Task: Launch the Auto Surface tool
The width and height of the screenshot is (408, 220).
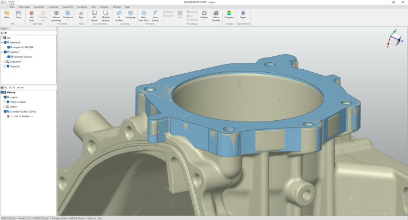Action: coord(155,16)
